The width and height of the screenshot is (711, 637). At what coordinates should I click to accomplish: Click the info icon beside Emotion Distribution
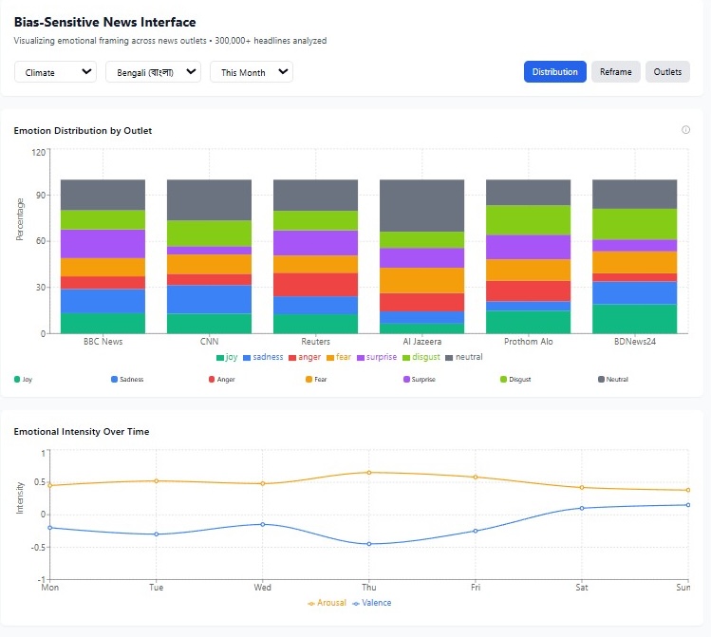pyautogui.click(x=685, y=130)
